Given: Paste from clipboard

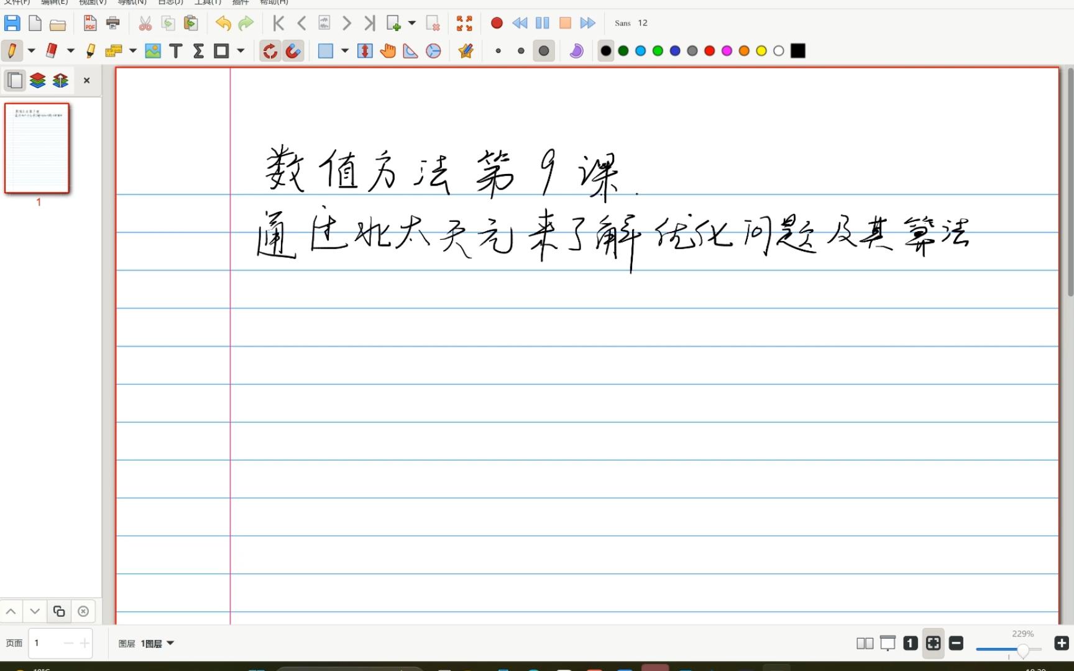Looking at the screenshot, I should [x=191, y=24].
